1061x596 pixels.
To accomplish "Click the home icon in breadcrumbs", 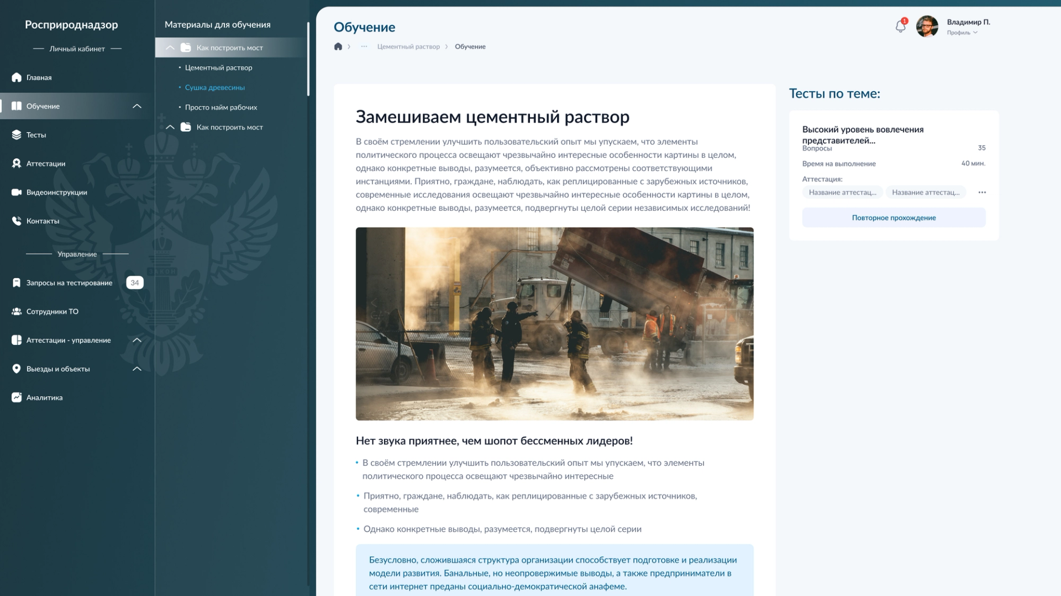I will click(x=338, y=46).
